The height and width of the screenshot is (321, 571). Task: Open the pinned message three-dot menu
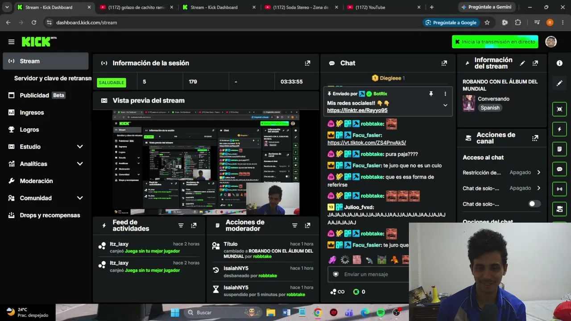point(445,94)
